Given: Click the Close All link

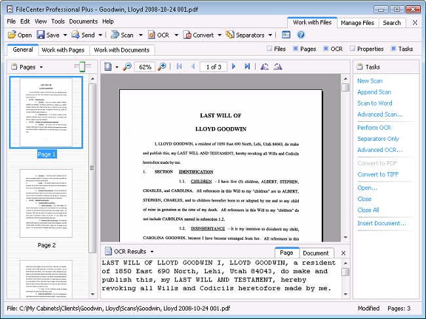Looking at the screenshot, I should pos(368,210).
